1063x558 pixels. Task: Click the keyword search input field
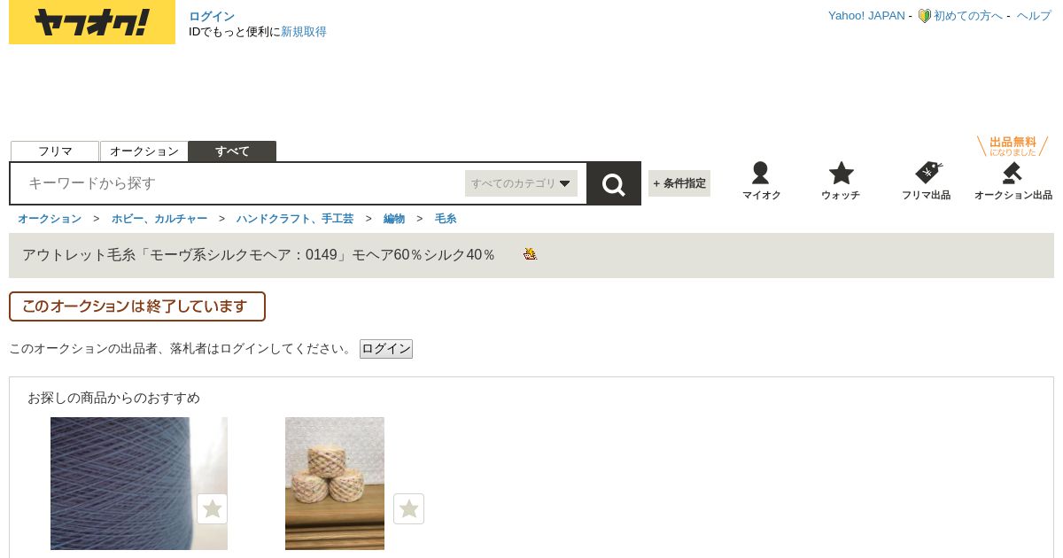(241, 183)
